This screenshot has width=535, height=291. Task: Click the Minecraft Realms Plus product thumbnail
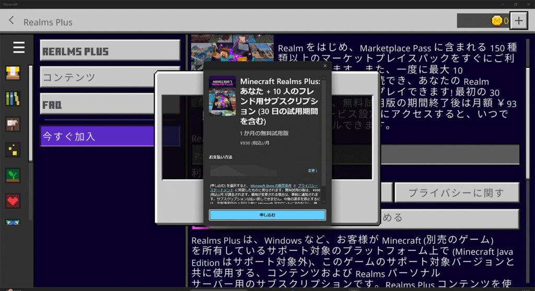(222, 96)
